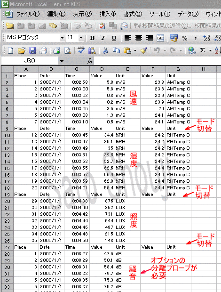Run the ABC spelling check icon
Viewport: 221px width, 292px height.
tap(81, 50)
